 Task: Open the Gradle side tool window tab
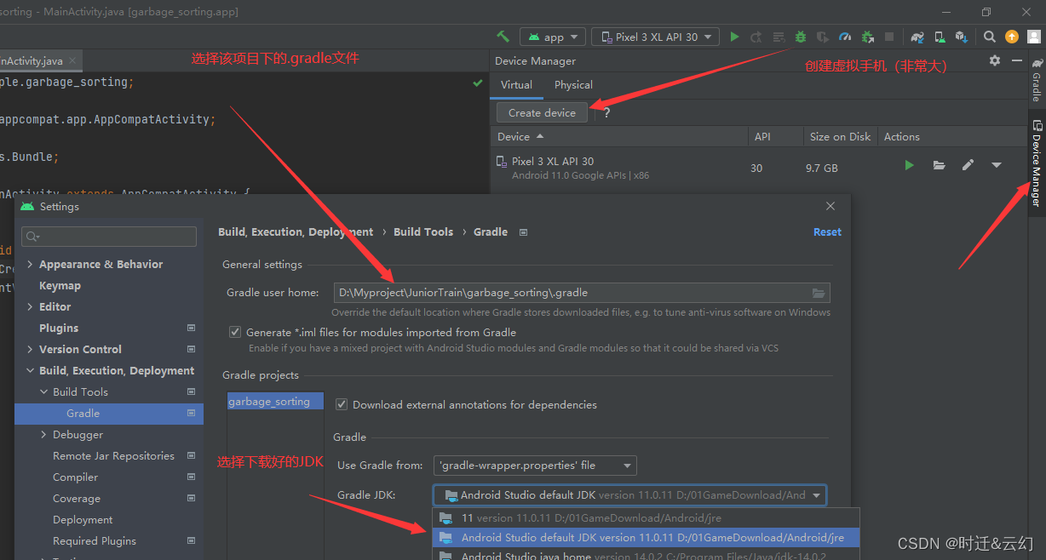coord(1037,80)
